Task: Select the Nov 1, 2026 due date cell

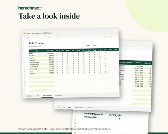Action: click(138, 66)
